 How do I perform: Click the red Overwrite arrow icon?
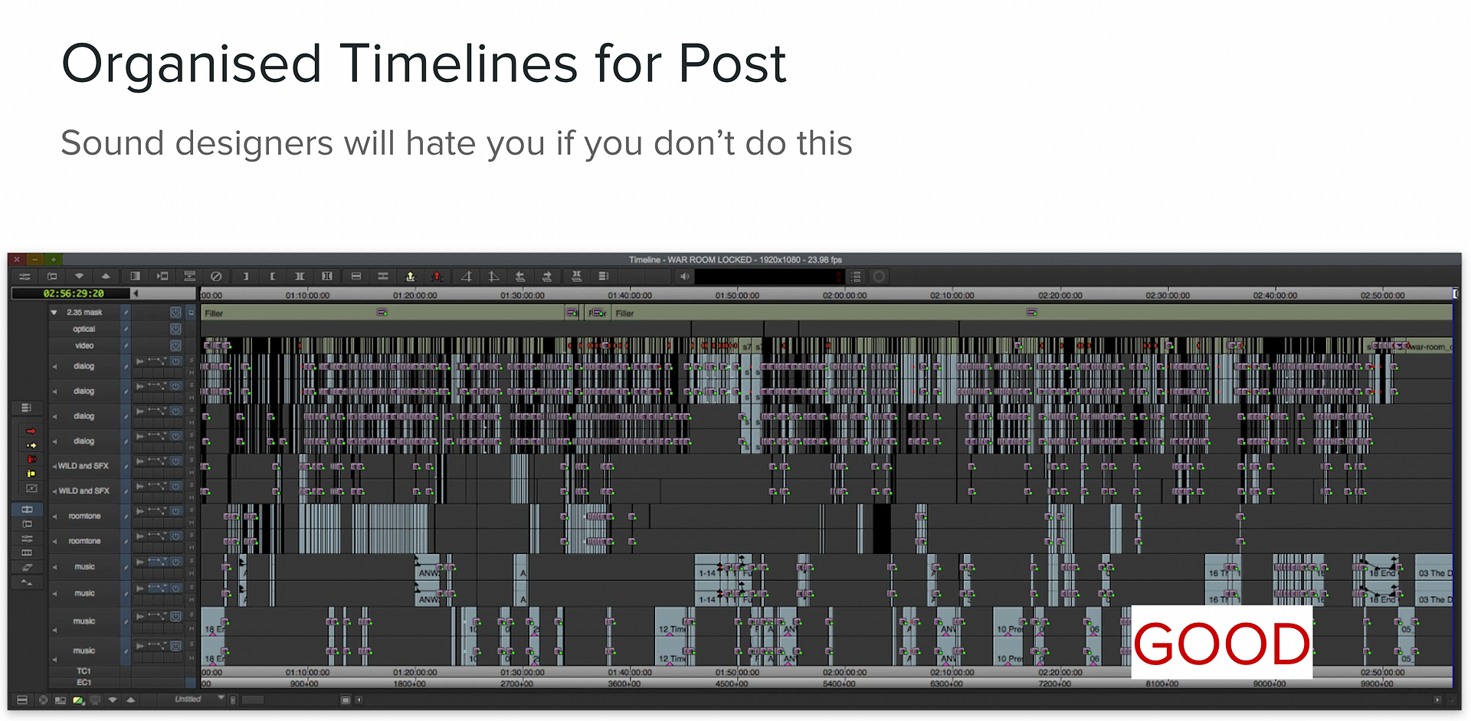click(x=437, y=277)
